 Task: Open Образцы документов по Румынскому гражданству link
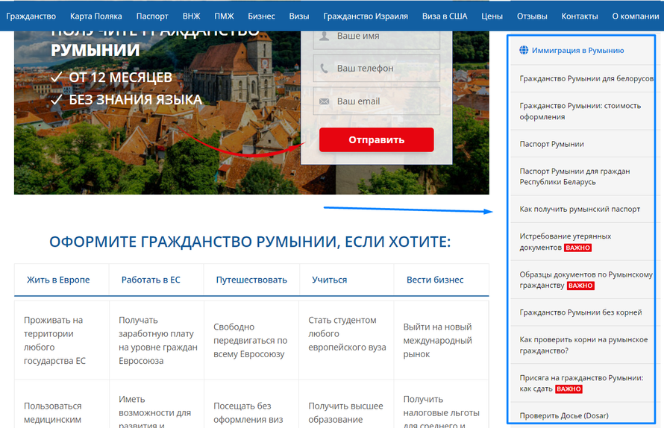pyautogui.click(x=586, y=280)
